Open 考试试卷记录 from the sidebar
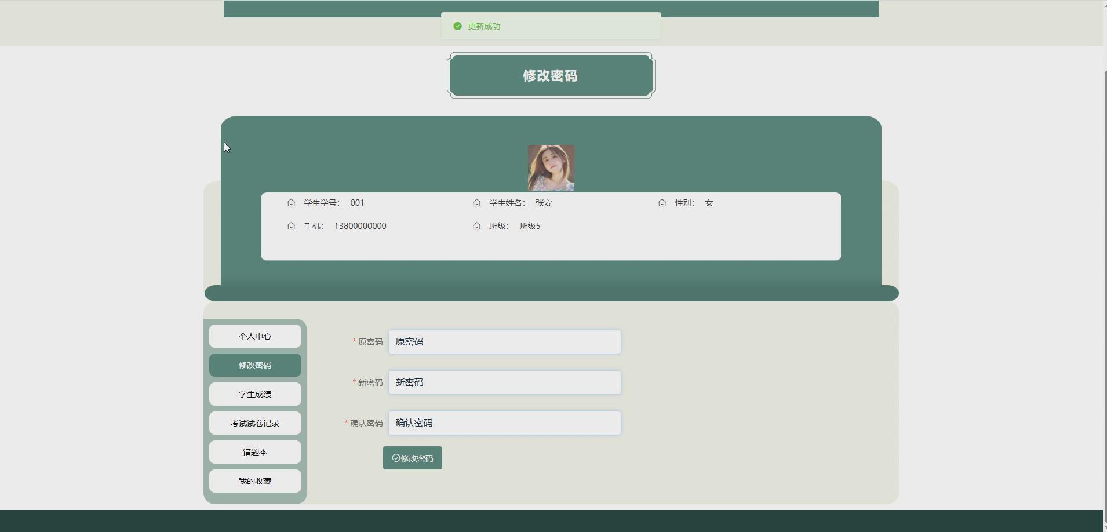1107x532 pixels. click(x=255, y=422)
